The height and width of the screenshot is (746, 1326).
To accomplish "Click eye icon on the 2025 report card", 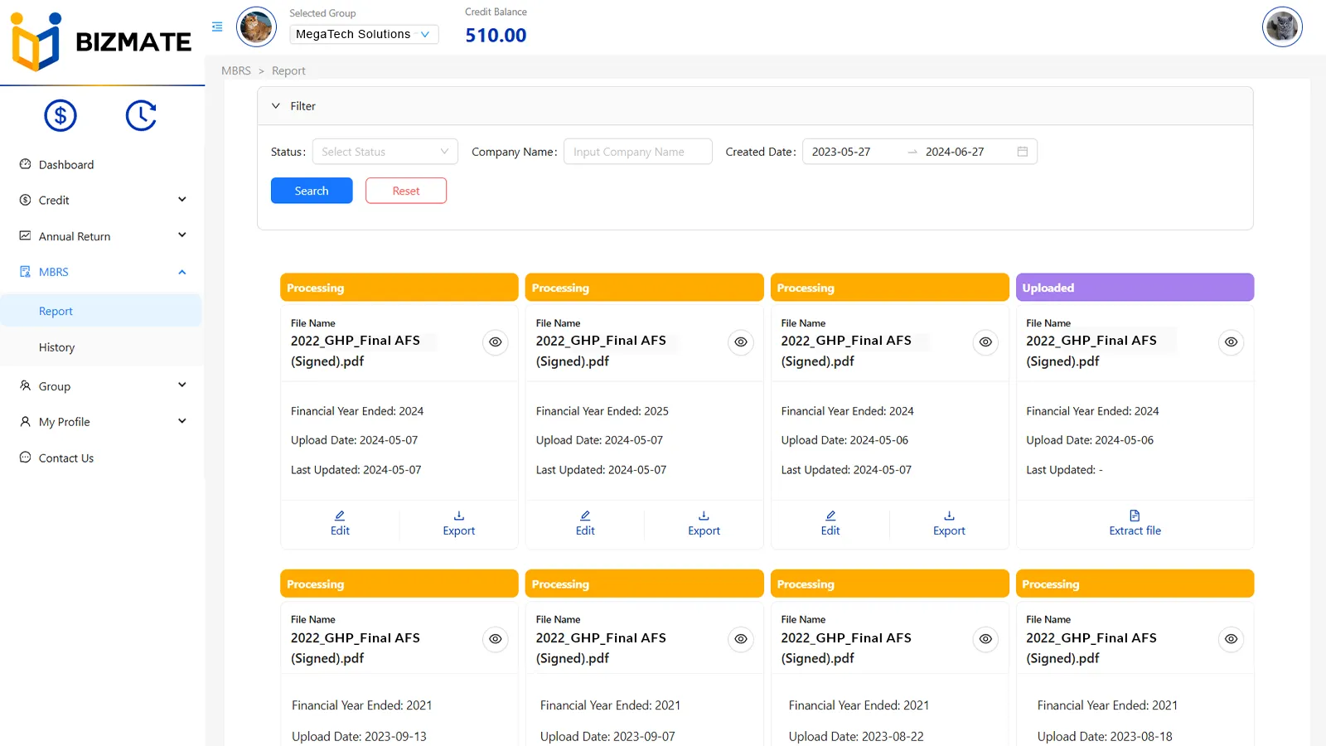I will (740, 342).
